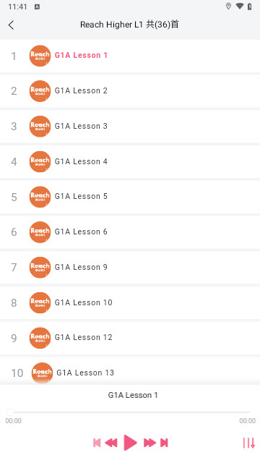Skip to the next track
Viewport: 260px width, 463px height.
164,443
